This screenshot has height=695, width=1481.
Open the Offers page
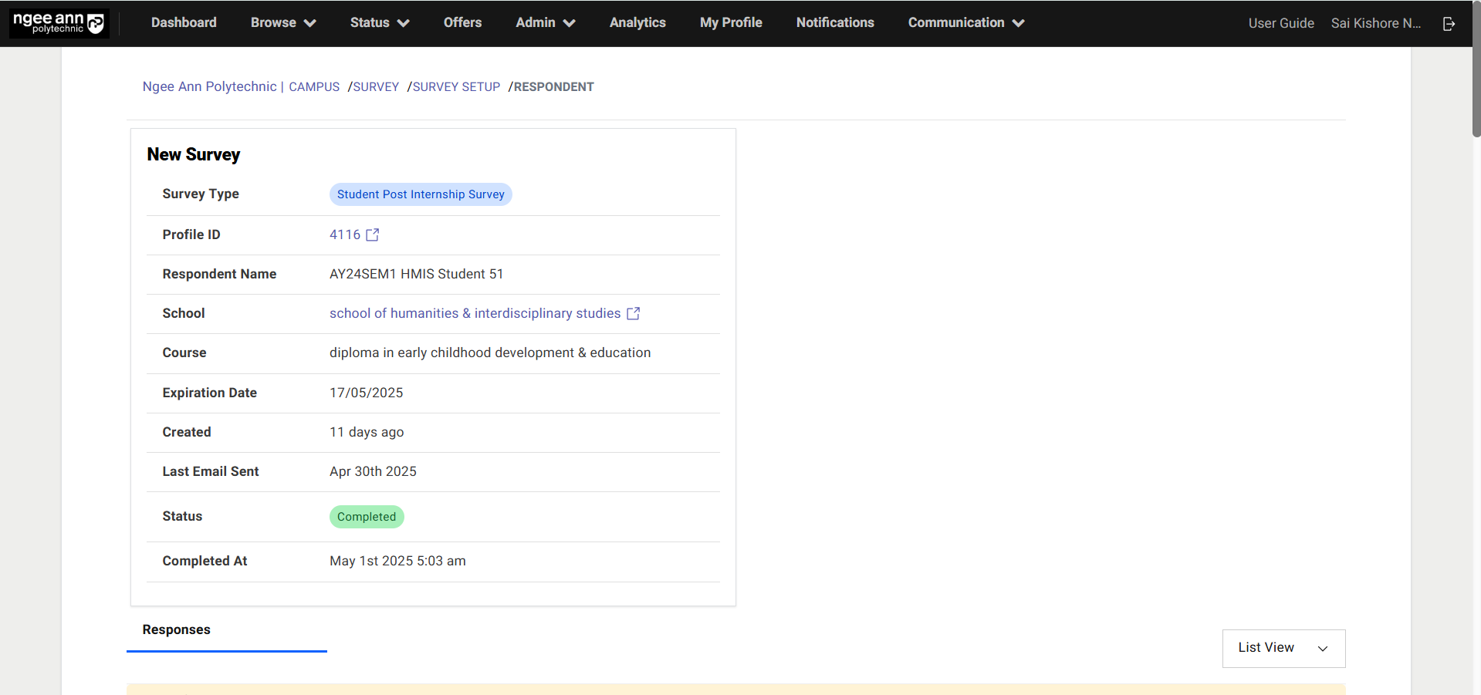462,22
